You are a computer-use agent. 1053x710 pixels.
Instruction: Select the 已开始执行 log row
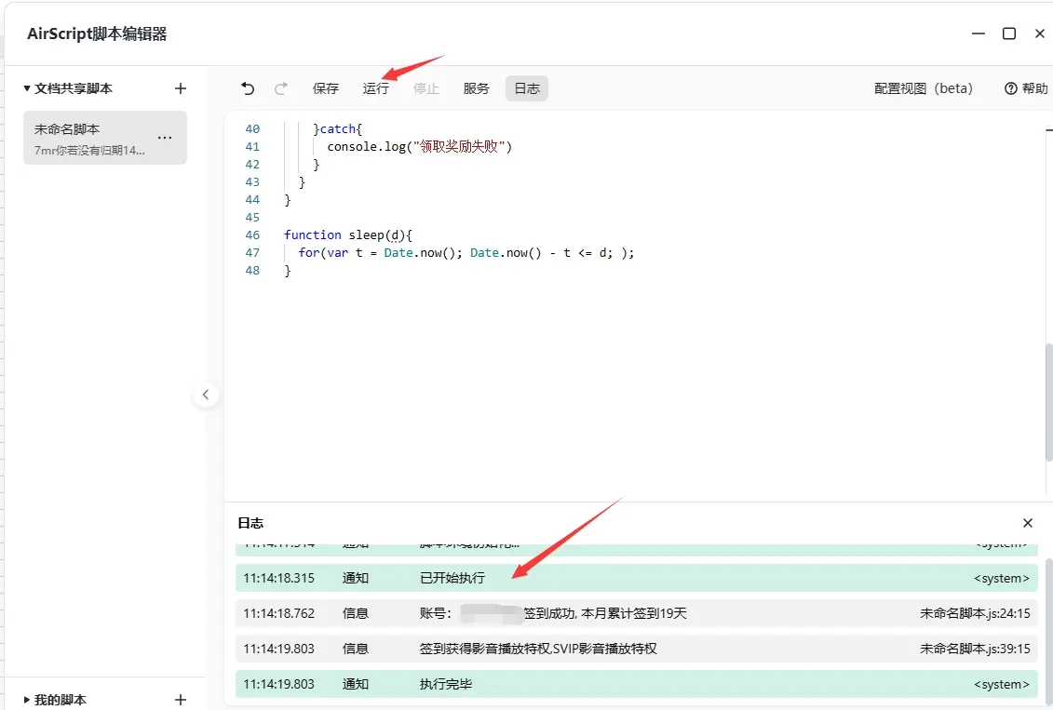click(637, 578)
